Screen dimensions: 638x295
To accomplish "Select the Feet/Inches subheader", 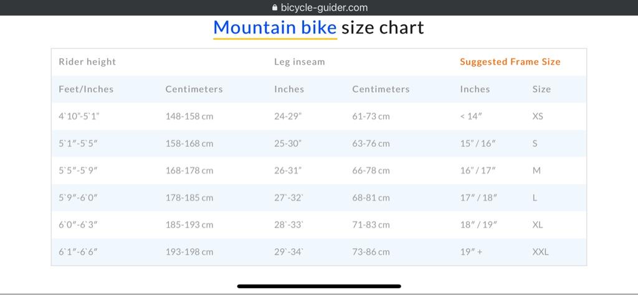I will 86,89.
